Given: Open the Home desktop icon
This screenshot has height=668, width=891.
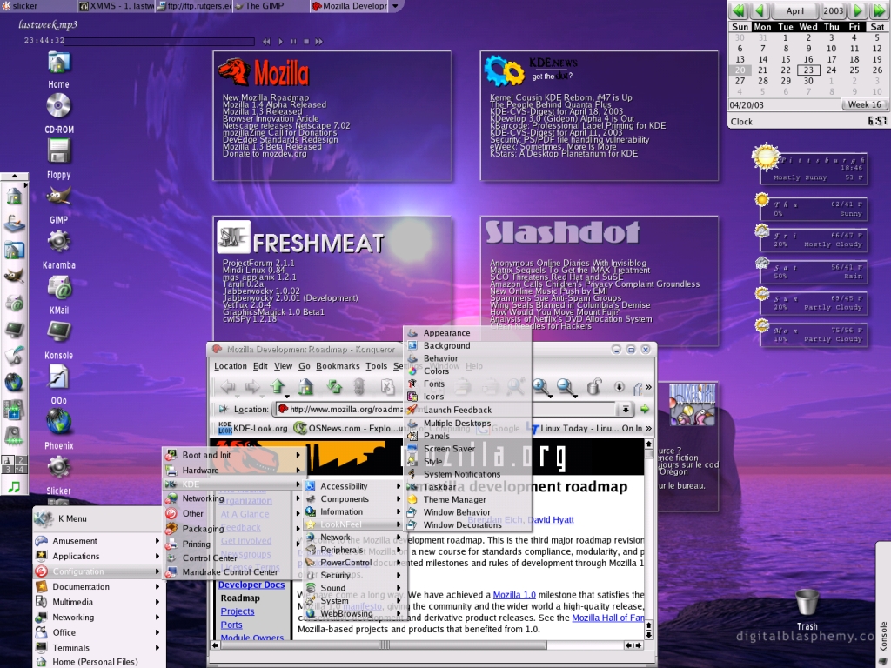Looking at the screenshot, I should pos(58,63).
